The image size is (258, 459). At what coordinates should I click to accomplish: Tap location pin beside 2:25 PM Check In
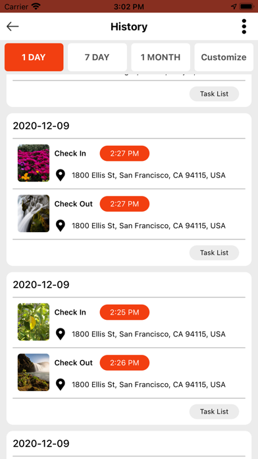point(61,334)
